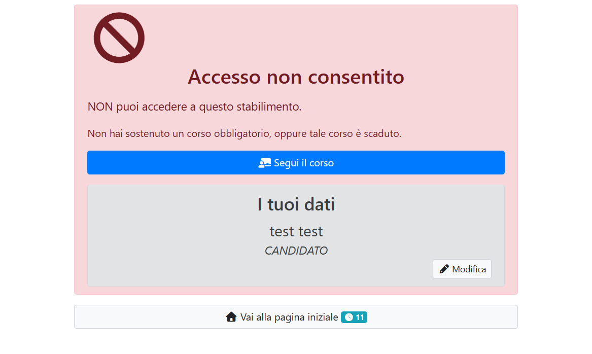Select the I tuoi dati panel title
The height and width of the screenshot is (354, 592).
[x=296, y=204]
